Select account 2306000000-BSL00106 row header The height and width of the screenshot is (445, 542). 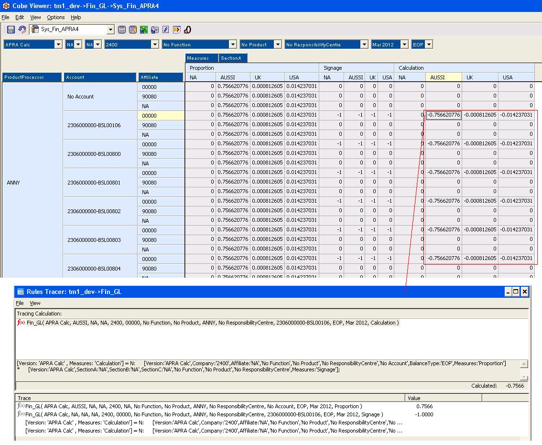tap(100, 125)
